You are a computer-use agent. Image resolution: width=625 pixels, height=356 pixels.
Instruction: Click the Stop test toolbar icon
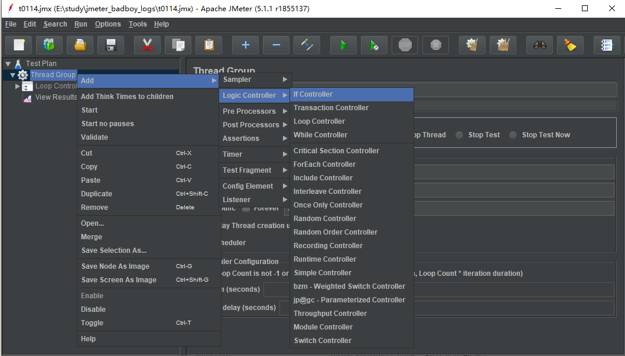[405, 45]
